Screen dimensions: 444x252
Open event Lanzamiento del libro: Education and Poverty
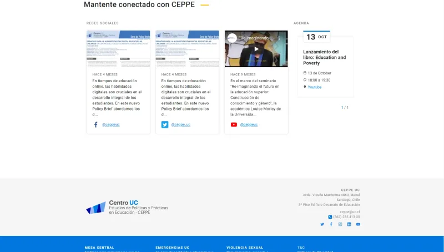[x=325, y=58]
